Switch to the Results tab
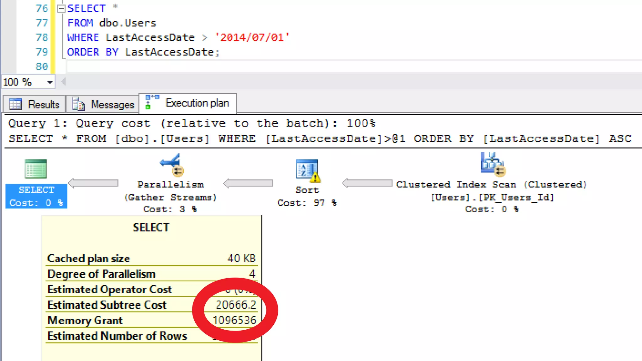Viewport: 642px width, 361px height. [44, 104]
